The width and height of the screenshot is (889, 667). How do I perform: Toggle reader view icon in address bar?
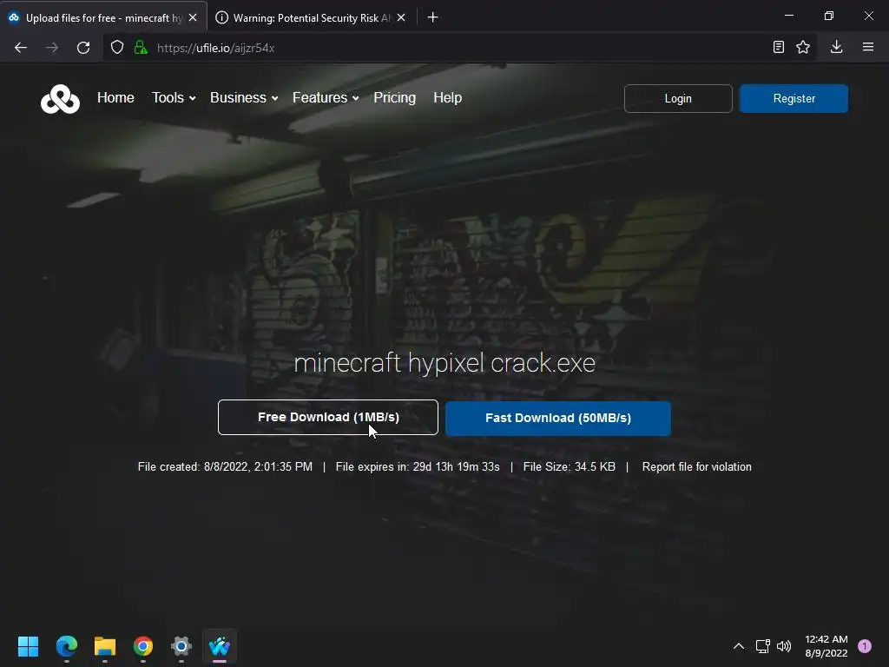(779, 47)
